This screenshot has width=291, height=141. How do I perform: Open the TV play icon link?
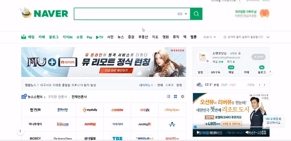(99, 37)
